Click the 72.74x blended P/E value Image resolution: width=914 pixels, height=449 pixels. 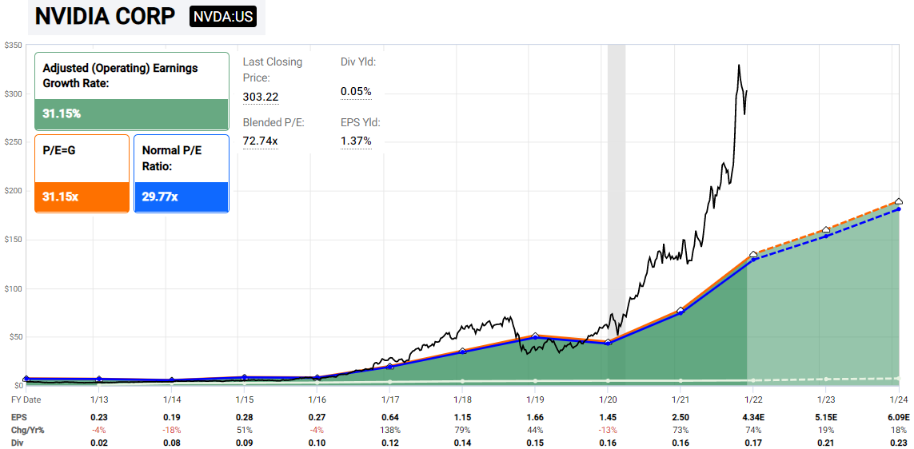261,141
